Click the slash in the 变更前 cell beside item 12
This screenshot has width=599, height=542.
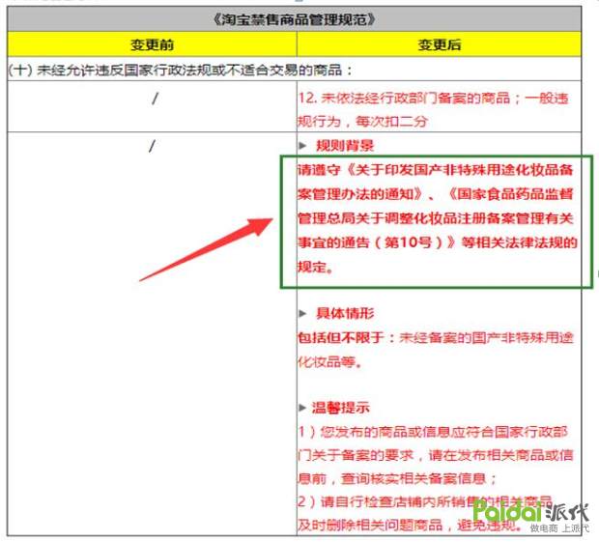point(155,99)
